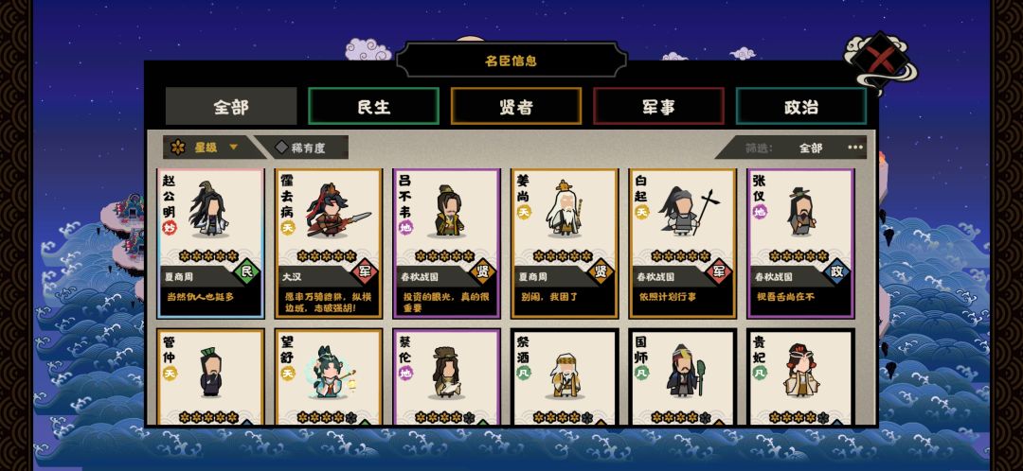1023x471 pixels.
Task: Expand the 星级 sort dropdown arrow
Action: (x=234, y=148)
